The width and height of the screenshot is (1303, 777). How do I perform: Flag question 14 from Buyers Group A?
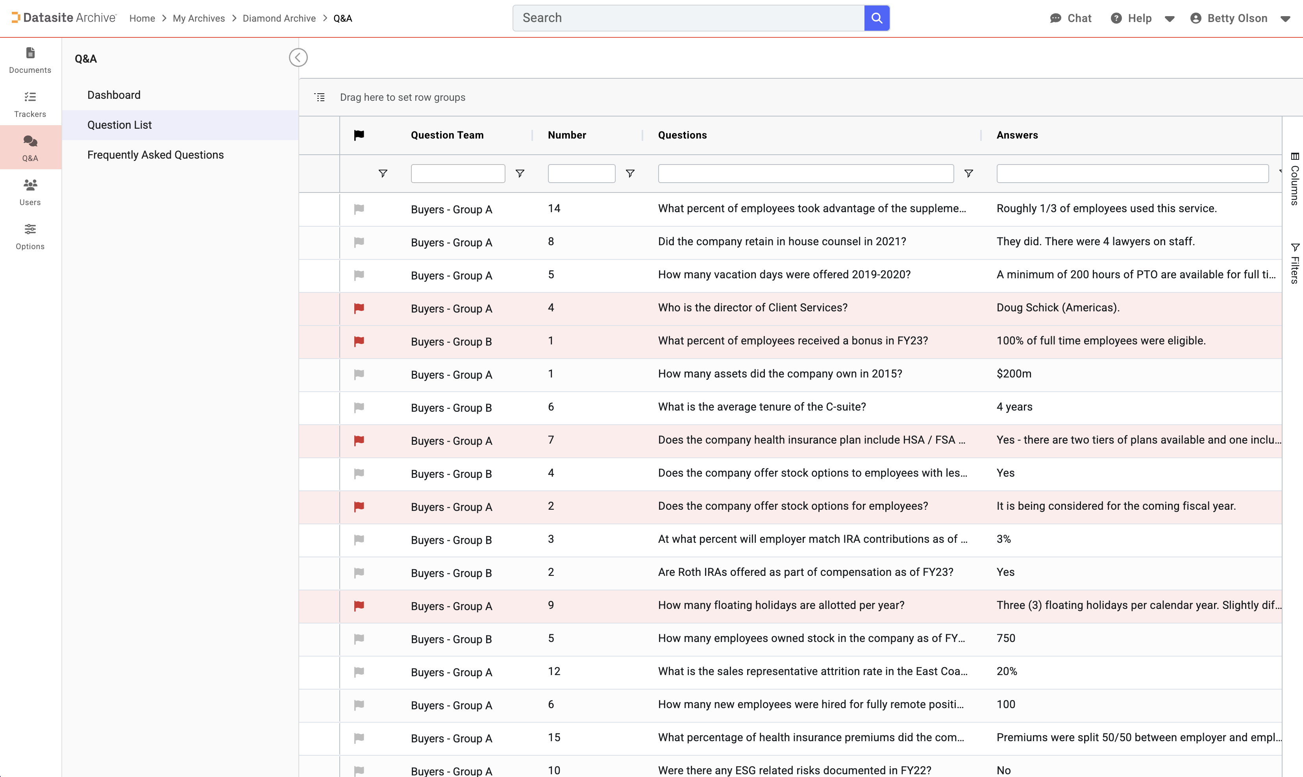(x=359, y=209)
